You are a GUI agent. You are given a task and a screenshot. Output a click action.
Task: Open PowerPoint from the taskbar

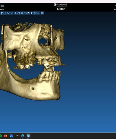point(6,136)
